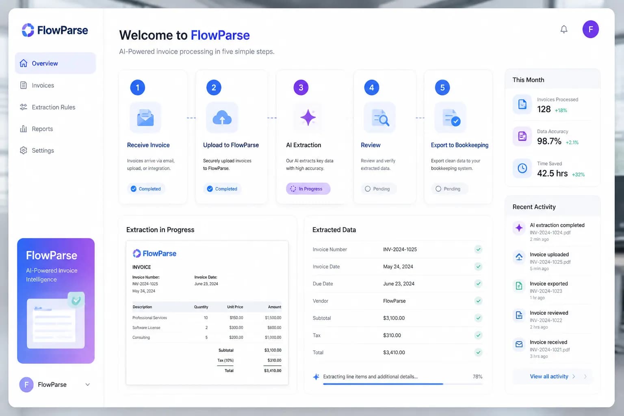Open the notifications bell
Screen dimensions: 624x416
[x=564, y=29]
